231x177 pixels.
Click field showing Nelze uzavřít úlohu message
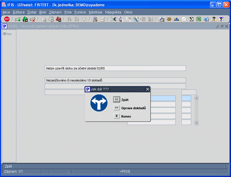click(115, 68)
